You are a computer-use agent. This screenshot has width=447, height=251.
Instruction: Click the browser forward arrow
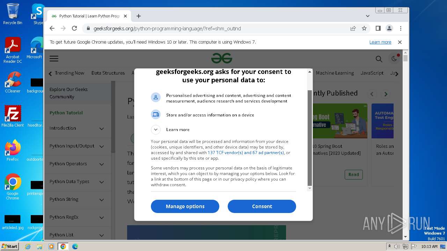[63, 29]
